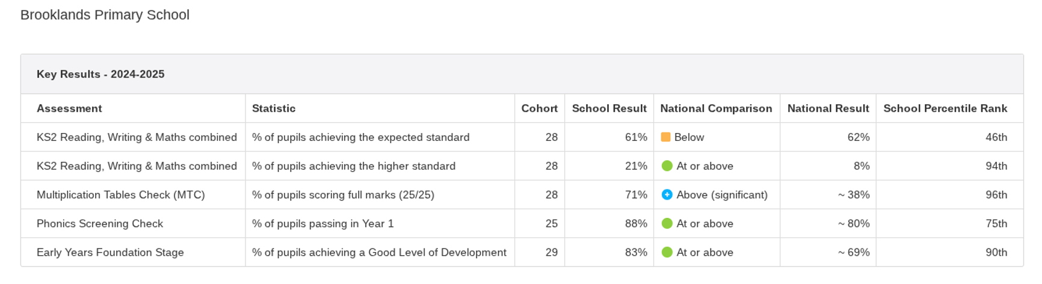Click the orange Below indicator icon
The image size is (1042, 284).
[x=665, y=137]
